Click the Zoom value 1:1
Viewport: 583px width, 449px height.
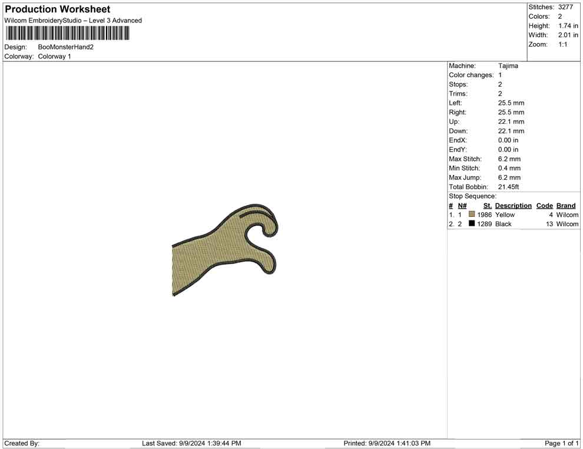[x=562, y=44]
